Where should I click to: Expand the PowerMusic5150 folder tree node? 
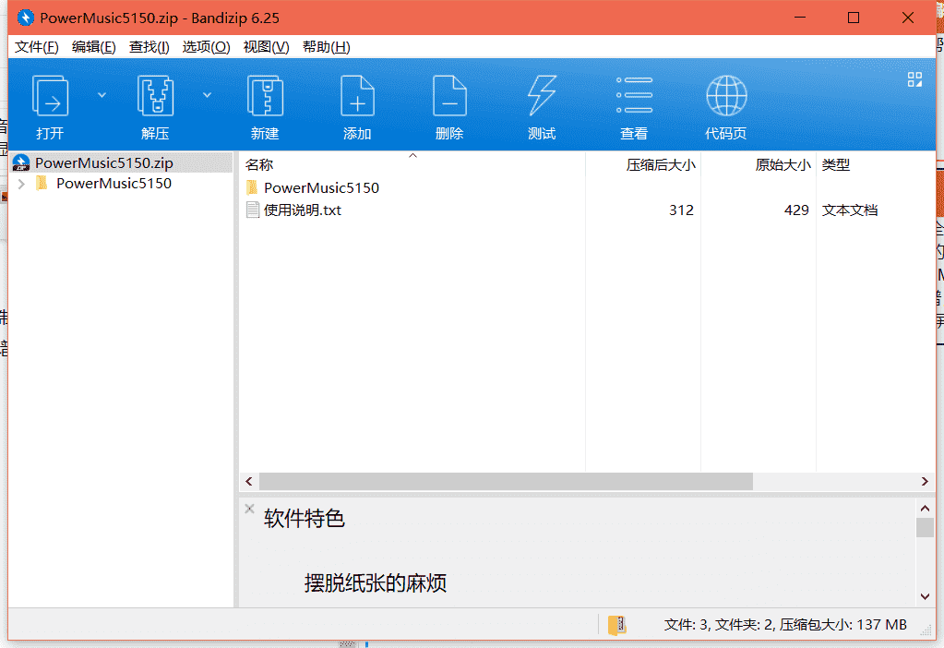click(21, 184)
